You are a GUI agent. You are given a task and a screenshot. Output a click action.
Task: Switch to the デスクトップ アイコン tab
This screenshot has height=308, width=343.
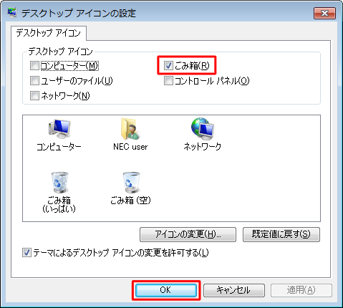point(49,33)
